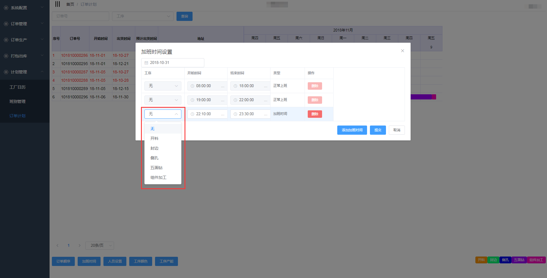Pick 组件加工 option in the dropdown
Viewport: 547px width, 278px height.
click(x=158, y=177)
